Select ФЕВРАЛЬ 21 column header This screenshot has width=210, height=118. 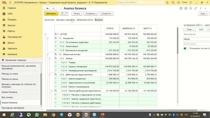tap(129, 29)
